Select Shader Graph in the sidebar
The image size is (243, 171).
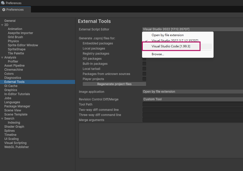[x=14, y=127]
